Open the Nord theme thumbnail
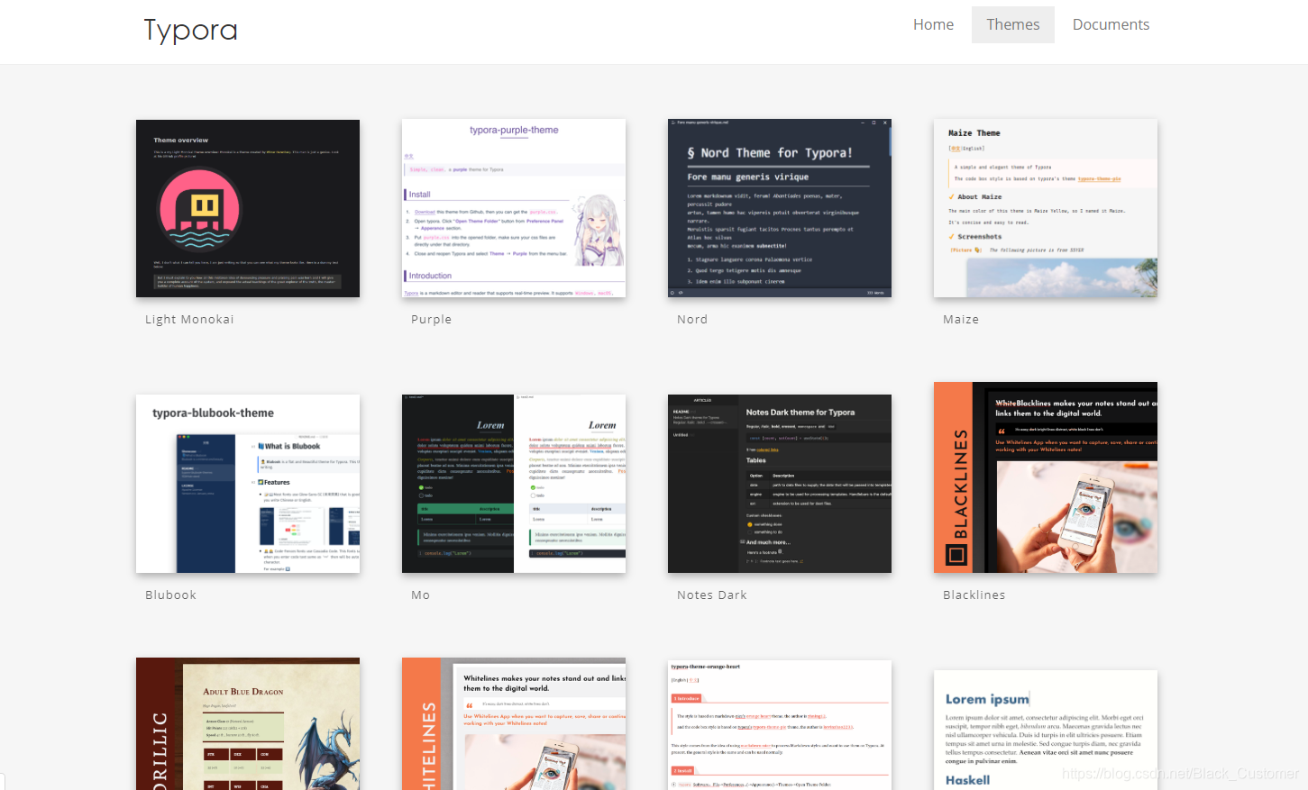The image size is (1308, 790). [x=780, y=208]
